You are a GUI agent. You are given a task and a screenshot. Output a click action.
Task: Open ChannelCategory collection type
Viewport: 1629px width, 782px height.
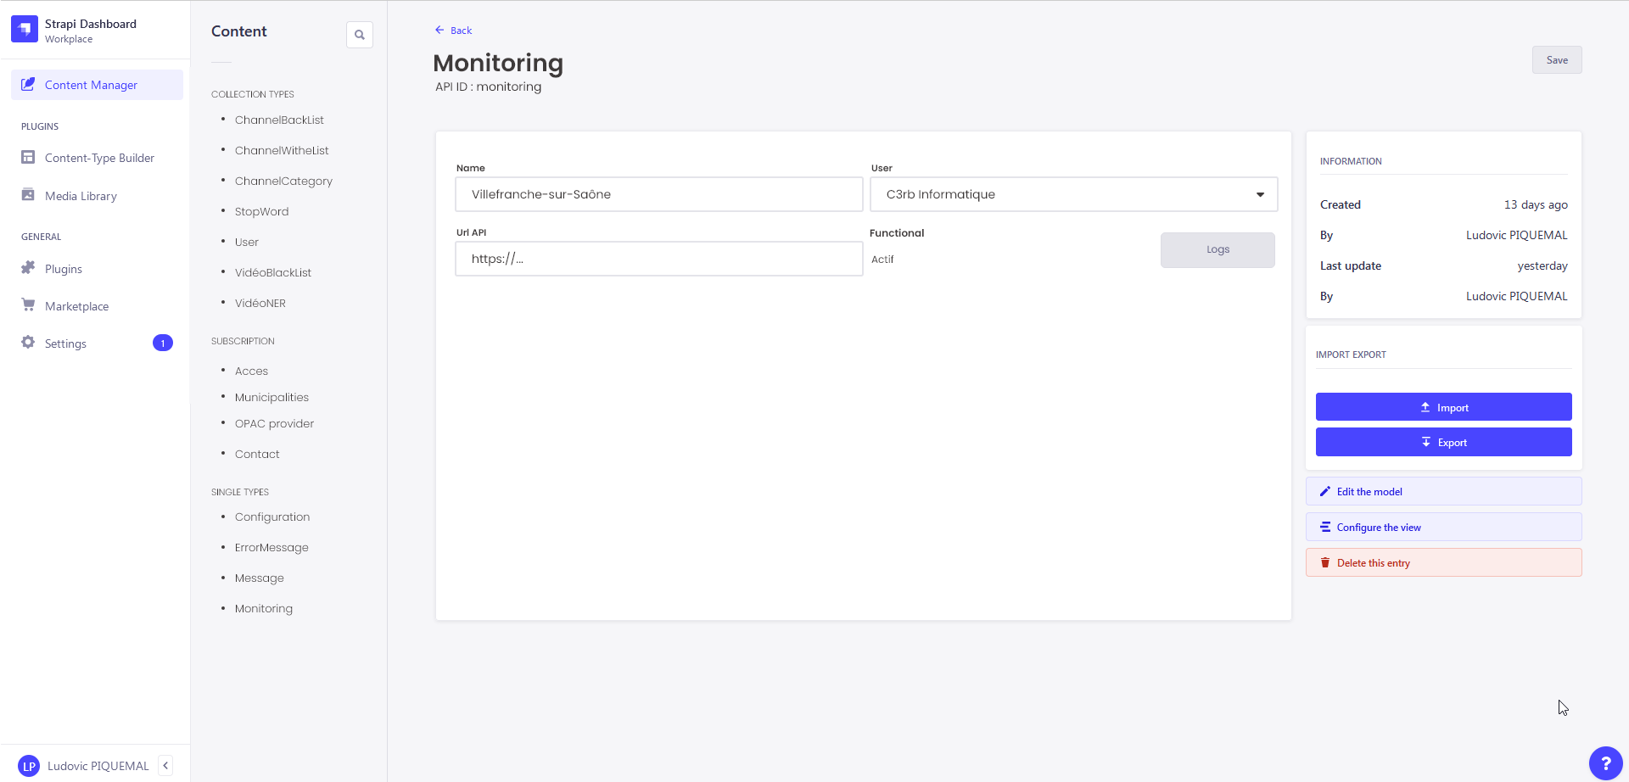(283, 181)
